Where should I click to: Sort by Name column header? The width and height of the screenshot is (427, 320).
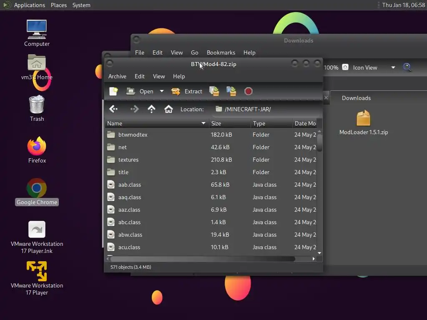click(157, 123)
